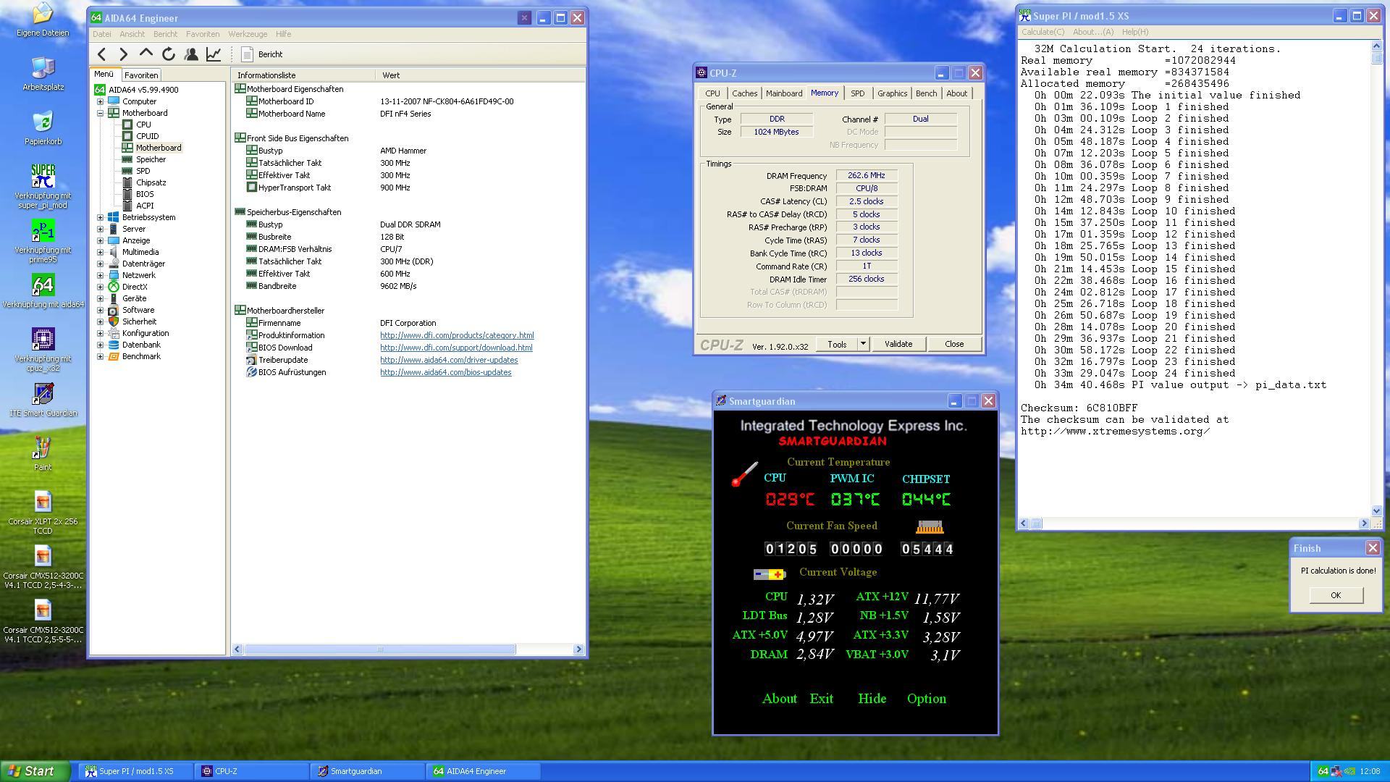Open Paint desktop icon
The image size is (1390, 782).
[x=43, y=453]
